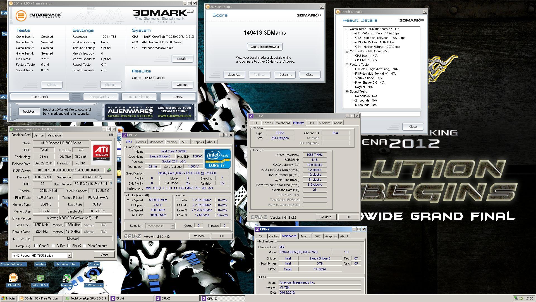This screenshot has width=536, height=302.
Task: Click the first system tray icon
Action: pos(516,298)
